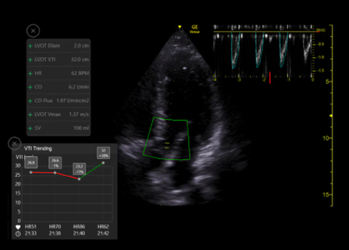Select the 21:33 timestamp
This screenshot has width=349, height=250.
click(x=31, y=234)
